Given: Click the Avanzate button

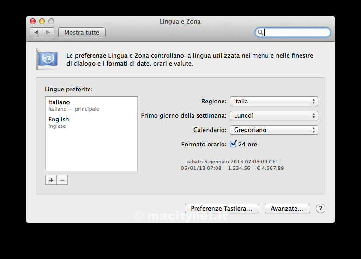Looking at the screenshot, I should [287, 209].
